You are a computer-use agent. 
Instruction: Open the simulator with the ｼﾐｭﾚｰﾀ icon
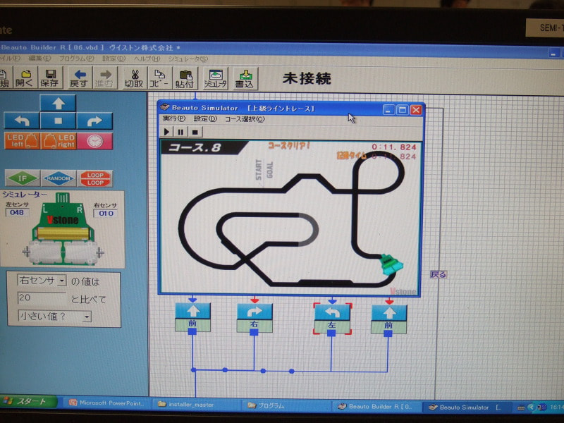215,77
